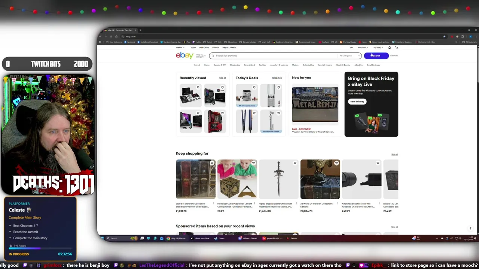Open options menu for Arrowhead Starter Motor

[x=379, y=204]
